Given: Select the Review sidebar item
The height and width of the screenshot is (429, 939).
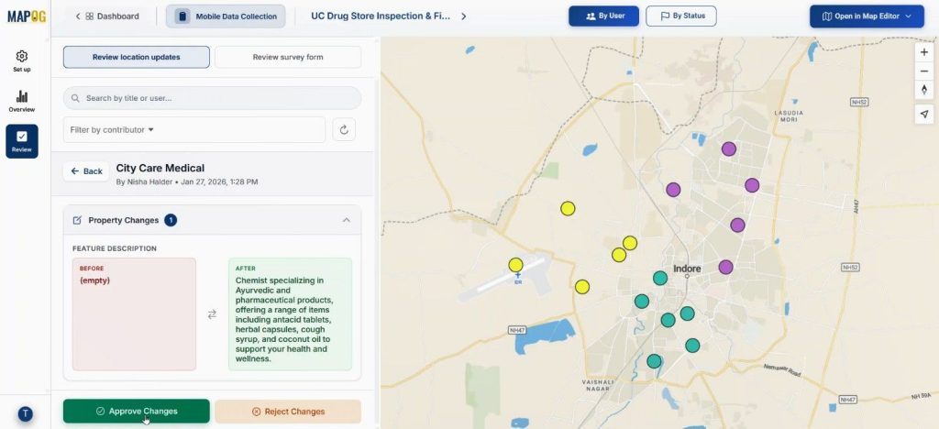Looking at the screenshot, I should click(x=22, y=141).
